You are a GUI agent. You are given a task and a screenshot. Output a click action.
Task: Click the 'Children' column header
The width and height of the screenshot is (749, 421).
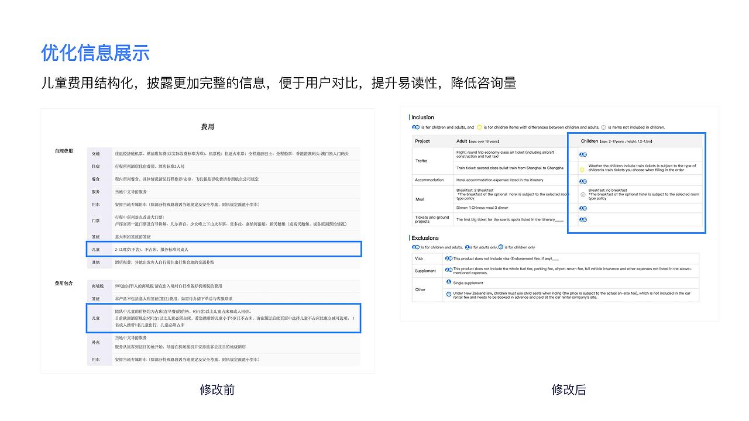coord(589,141)
